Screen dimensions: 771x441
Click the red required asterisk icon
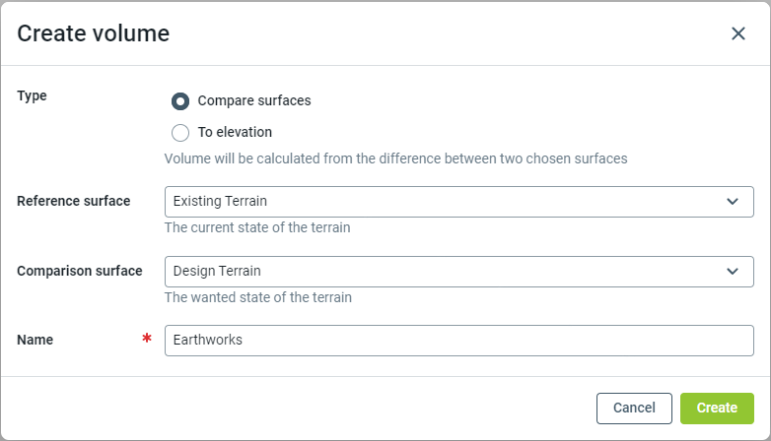coord(147,340)
